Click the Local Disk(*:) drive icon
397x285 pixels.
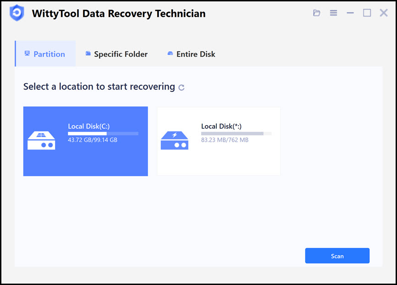pos(175,140)
